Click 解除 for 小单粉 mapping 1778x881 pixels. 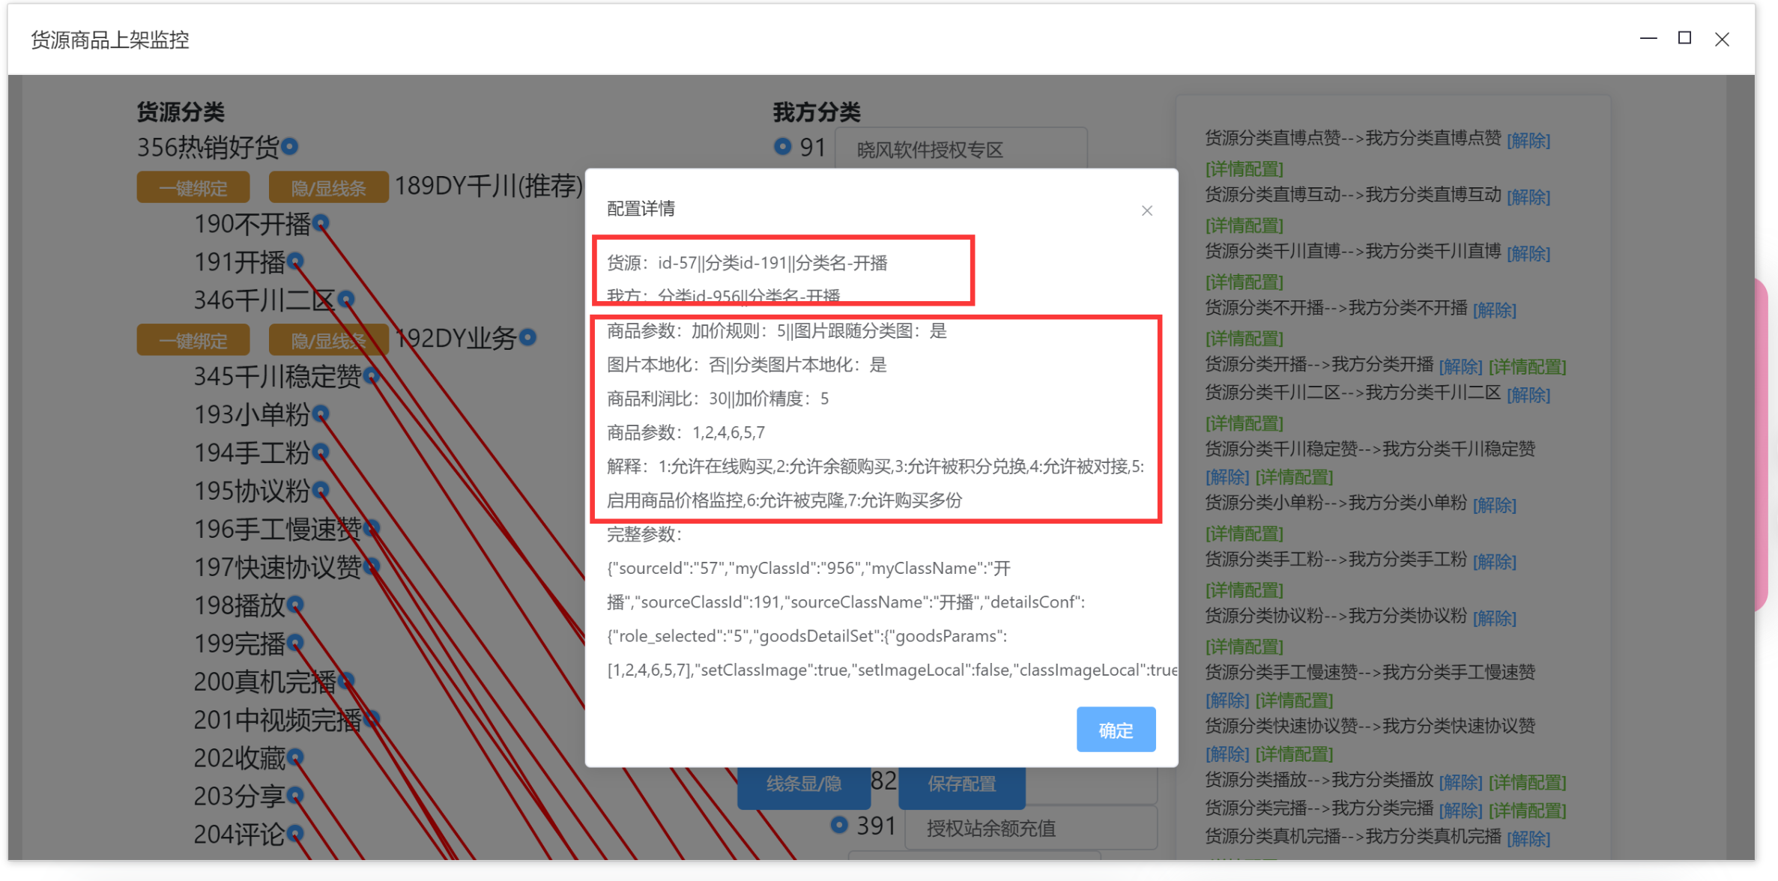coord(1494,505)
